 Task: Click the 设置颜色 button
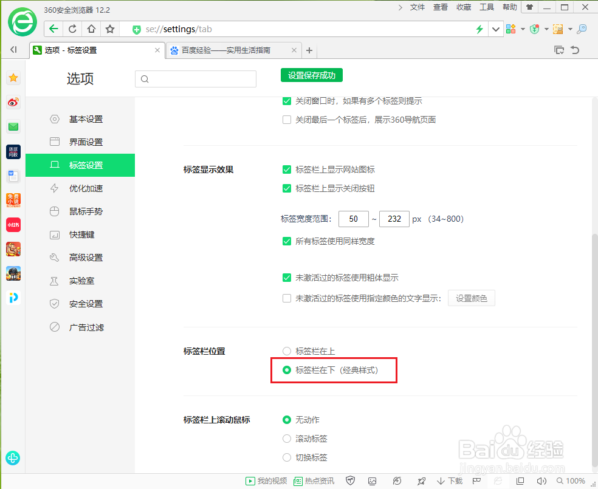point(471,298)
